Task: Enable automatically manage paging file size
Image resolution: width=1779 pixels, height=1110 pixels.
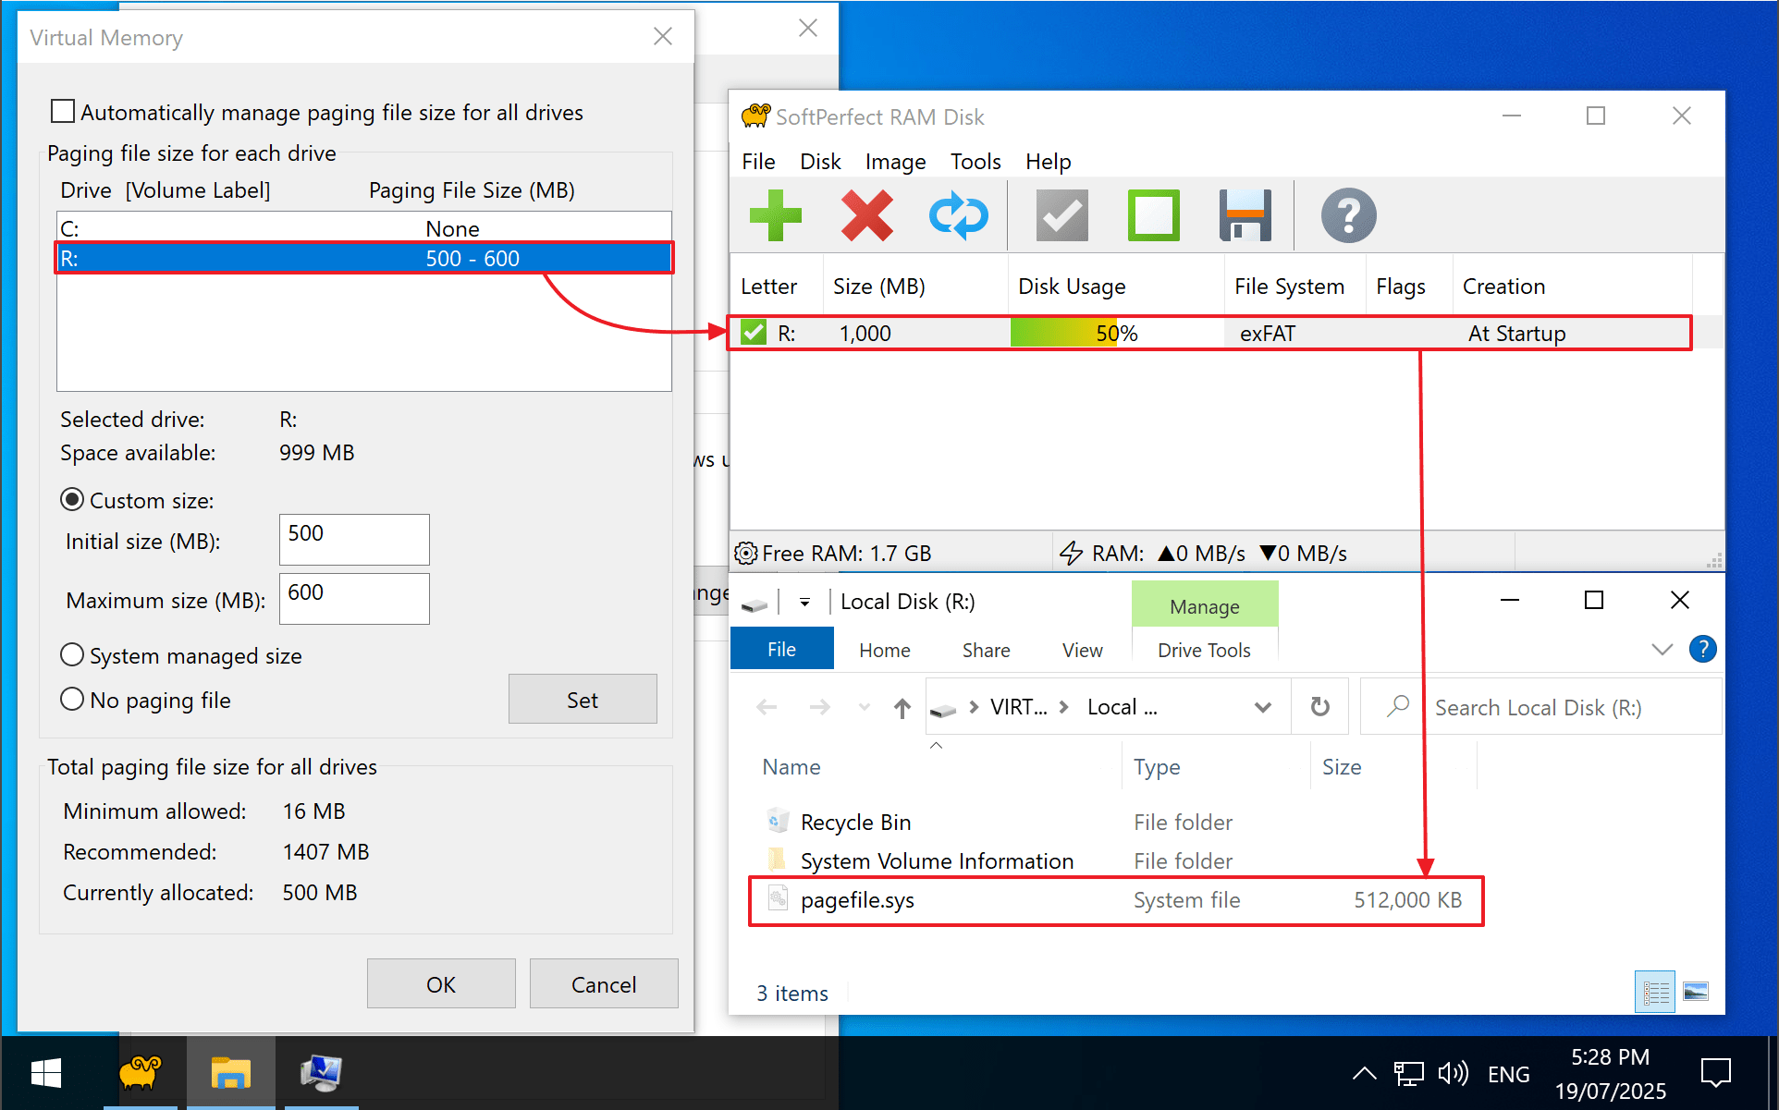Action: click(62, 111)
